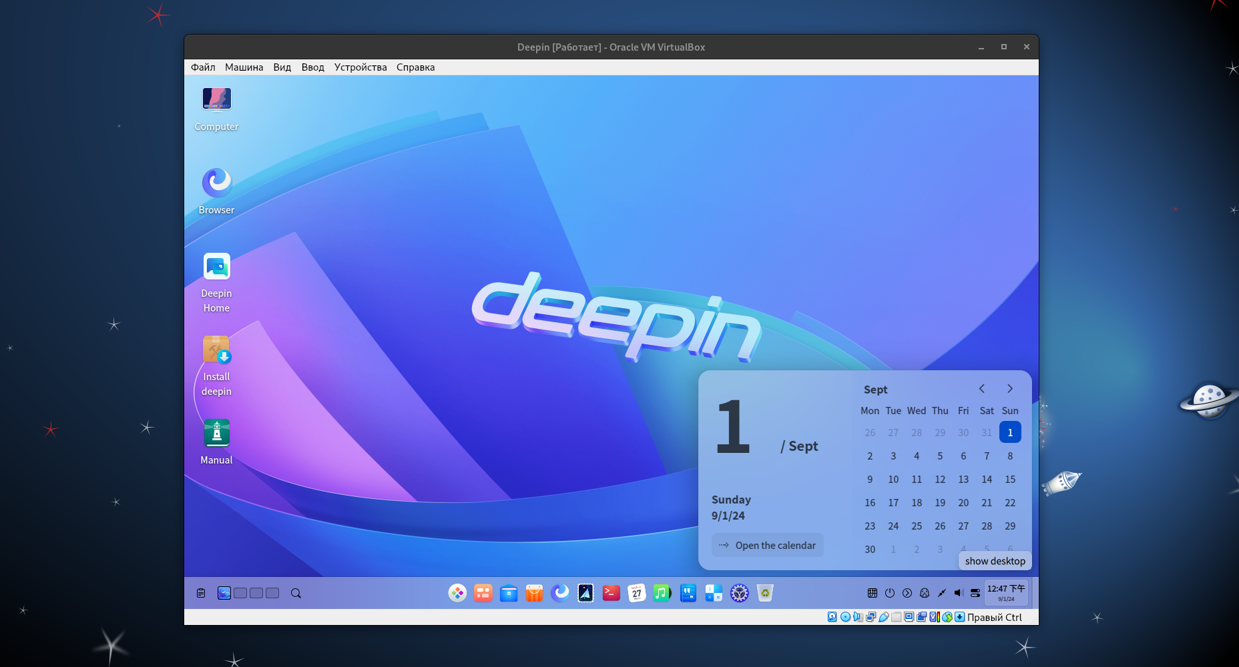Open the Deepin Home desktop icon

216,283
